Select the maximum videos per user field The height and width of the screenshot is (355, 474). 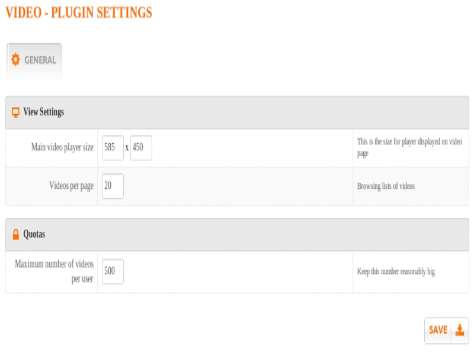tap(113, 272)
